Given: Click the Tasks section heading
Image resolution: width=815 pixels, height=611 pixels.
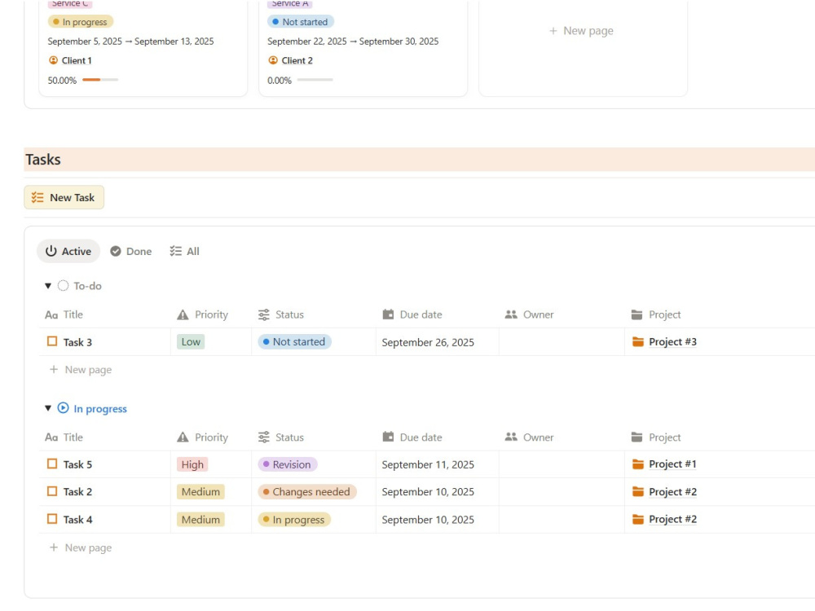Looking at the screenshot, I should (43, 160).
